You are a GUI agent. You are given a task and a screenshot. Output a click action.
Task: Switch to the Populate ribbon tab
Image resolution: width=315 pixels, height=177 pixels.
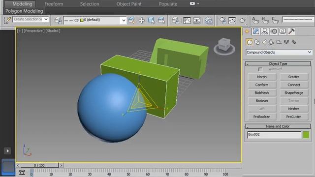pyautogui.click(x=168, y=4)
